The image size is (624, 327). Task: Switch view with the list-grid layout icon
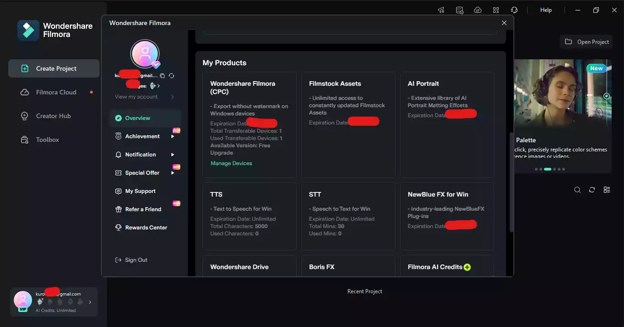[x=607, y=190]
